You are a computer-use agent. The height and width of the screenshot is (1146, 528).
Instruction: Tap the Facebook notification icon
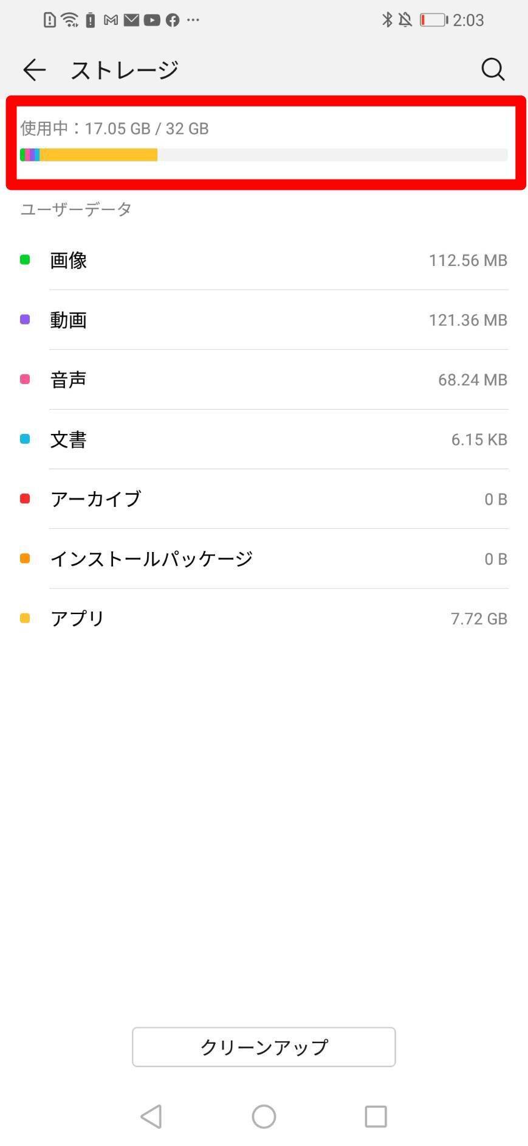pos(173,20)
